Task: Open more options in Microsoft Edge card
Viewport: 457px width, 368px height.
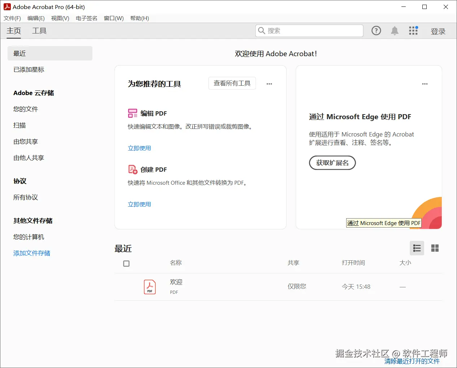Action: coord(425,84)
